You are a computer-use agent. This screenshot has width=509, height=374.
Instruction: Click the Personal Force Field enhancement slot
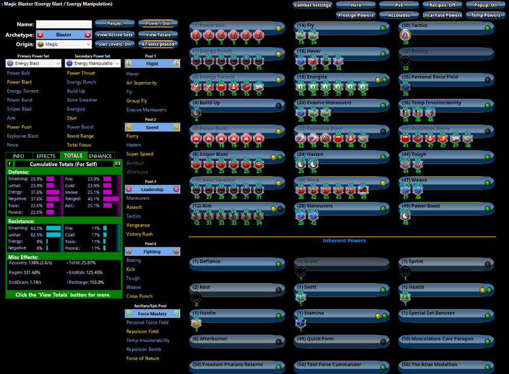click(x=405, y=87)
